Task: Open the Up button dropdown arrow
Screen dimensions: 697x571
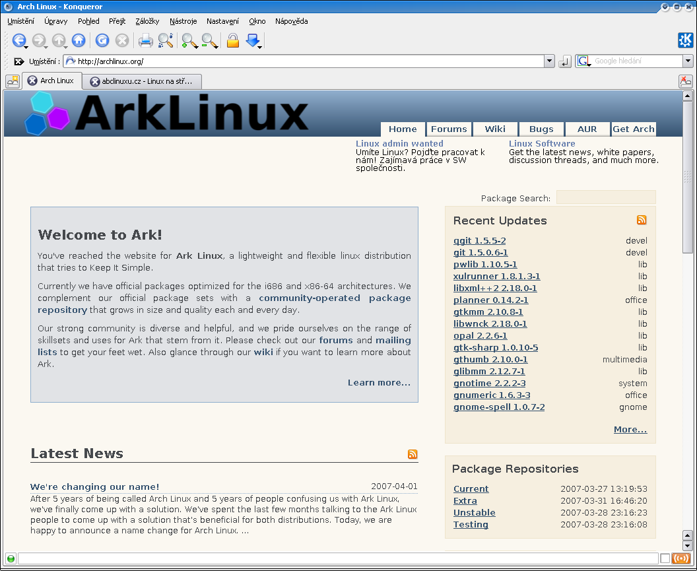Action: 66,47
